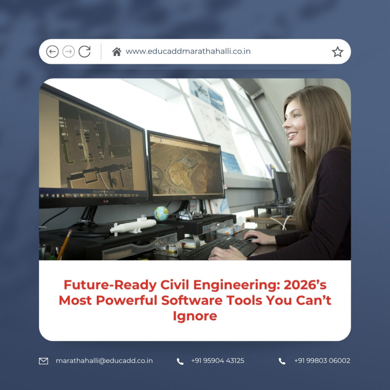Open www.educaddmarathahalli.co.in

click(187, 51)
